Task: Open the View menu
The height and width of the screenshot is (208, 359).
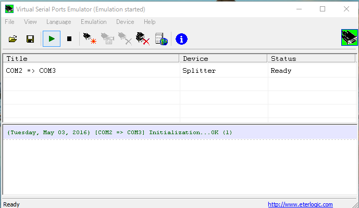Action: pos(30,22)
